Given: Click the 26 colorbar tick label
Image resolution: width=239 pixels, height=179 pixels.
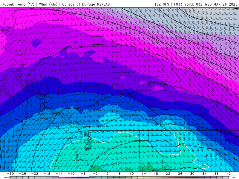Looking at the screenshot, I should (x=180, y=174).
